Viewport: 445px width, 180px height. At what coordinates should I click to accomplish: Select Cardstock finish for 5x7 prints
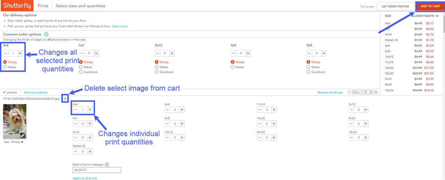tap(81, 72)
